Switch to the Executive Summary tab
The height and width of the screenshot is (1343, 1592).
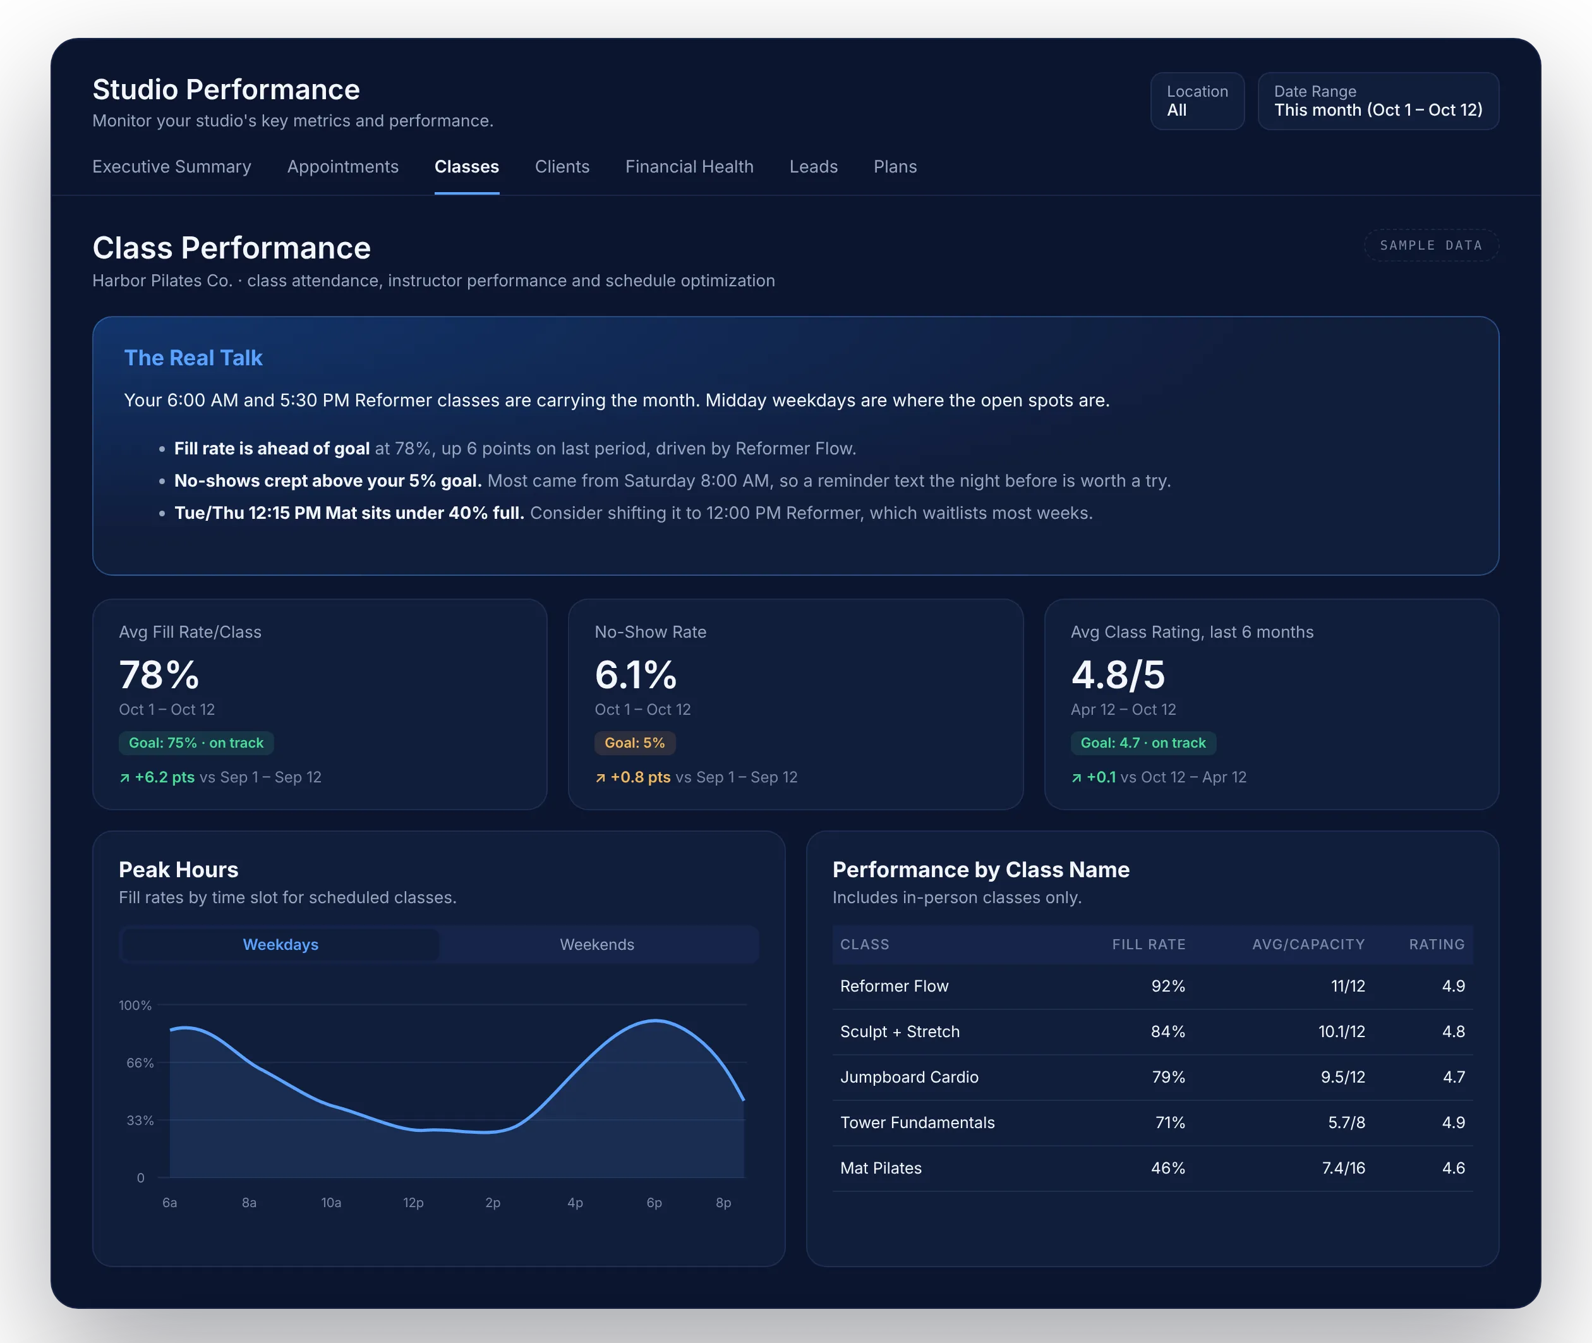point(171,167)
